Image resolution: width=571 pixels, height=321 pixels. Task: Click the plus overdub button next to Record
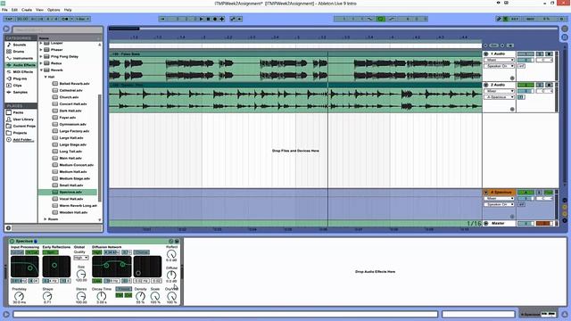click(x=222, y=19)
